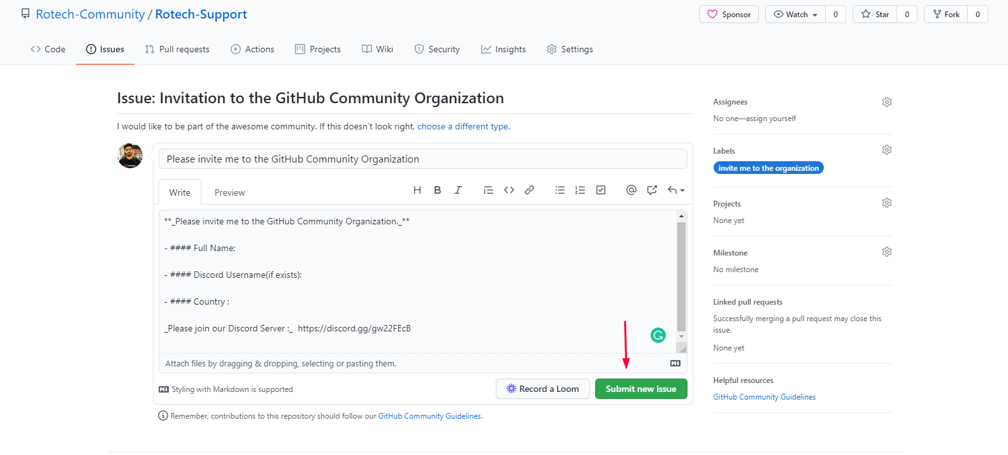The height and width of the screenshot is (455, 1008).
Task: Open GitHub Community Guidelines in sidebar
Action: tap(765, 397)
